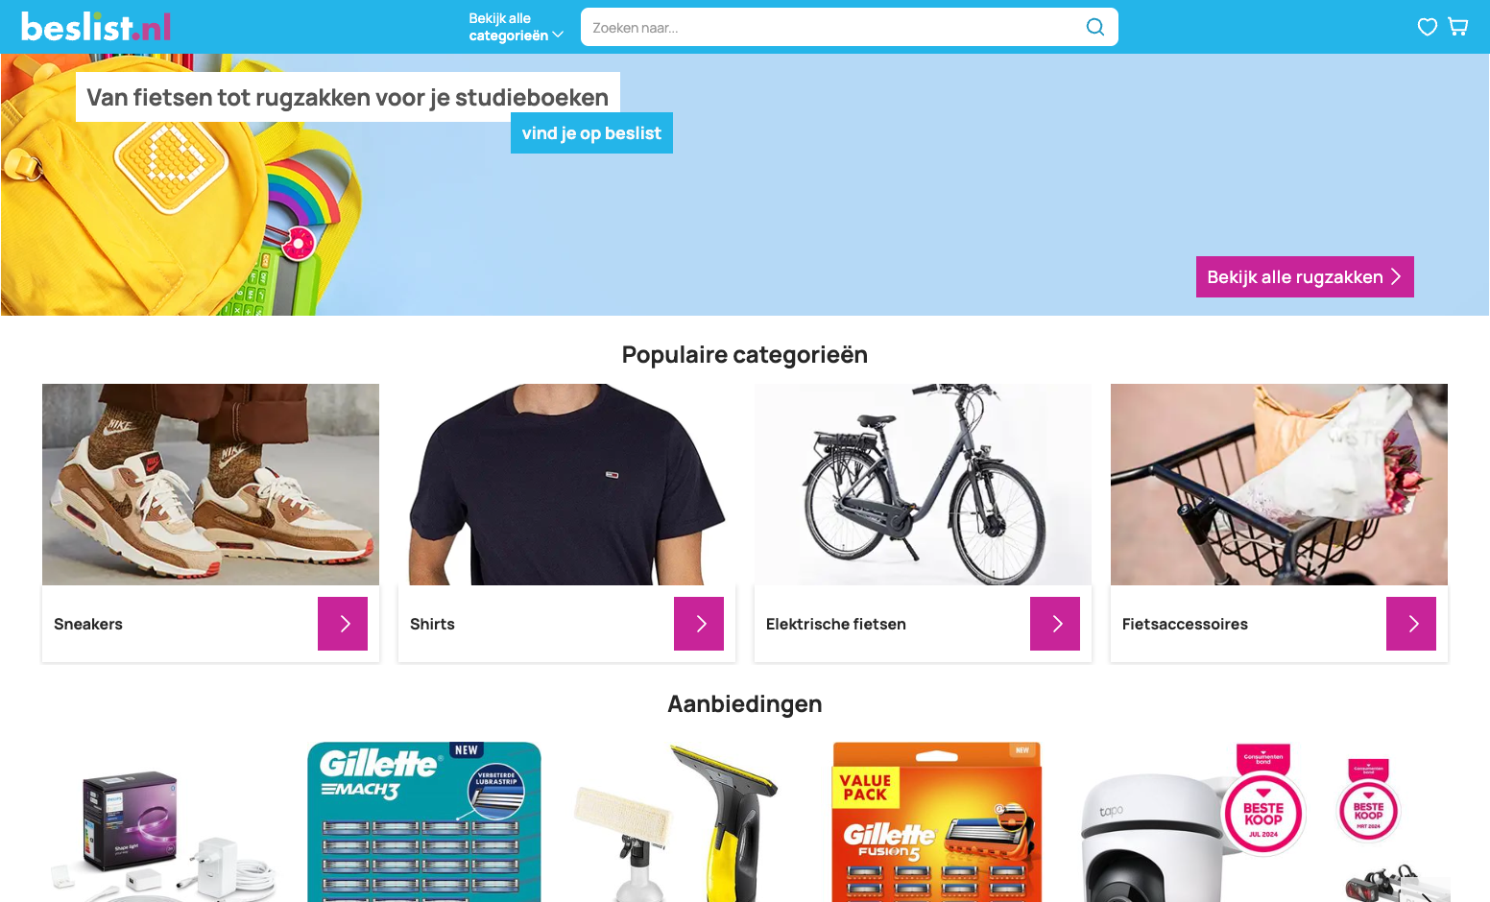Open the electric bicycle category image
This screenshot has width=1490, height=902.
point(923,485)
